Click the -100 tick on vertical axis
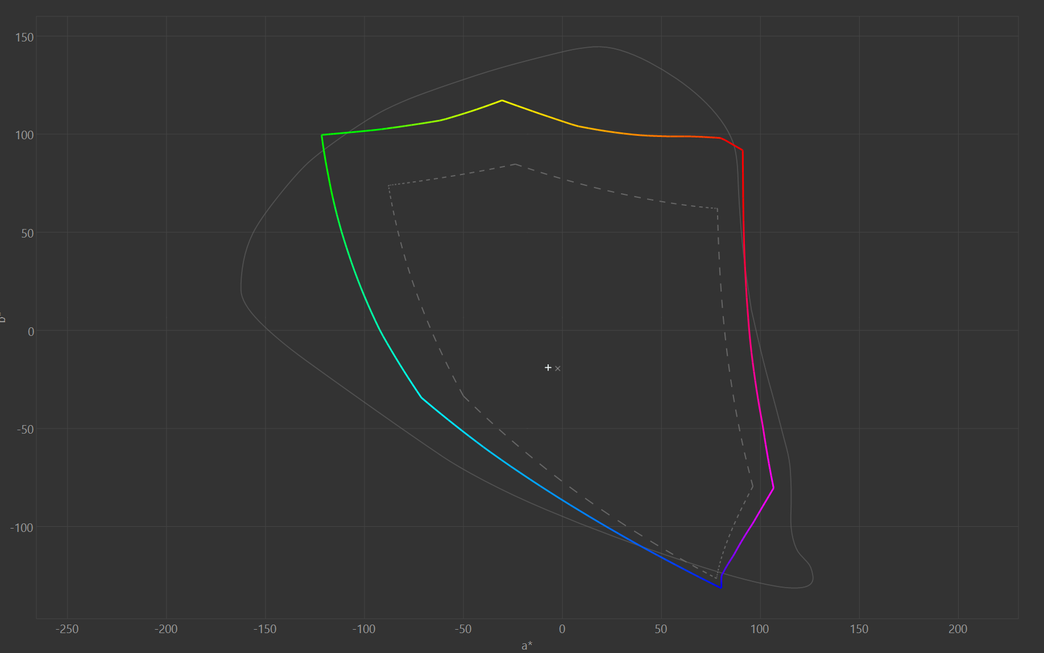 click(x=22, y=527)
